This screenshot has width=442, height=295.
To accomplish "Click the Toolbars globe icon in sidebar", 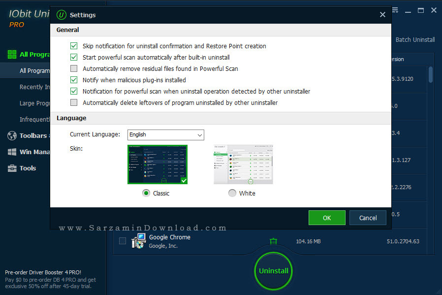I will tap(12, 135).
